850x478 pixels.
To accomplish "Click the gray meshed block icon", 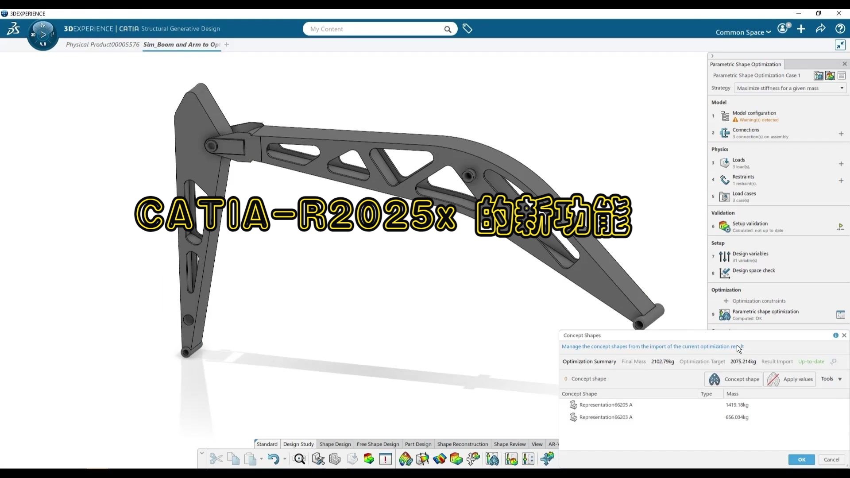I will click(x=335, y=459).
